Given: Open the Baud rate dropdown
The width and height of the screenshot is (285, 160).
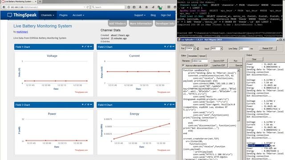Looking at the screenshot, I should pyautogui.click(x=221, y=48).
